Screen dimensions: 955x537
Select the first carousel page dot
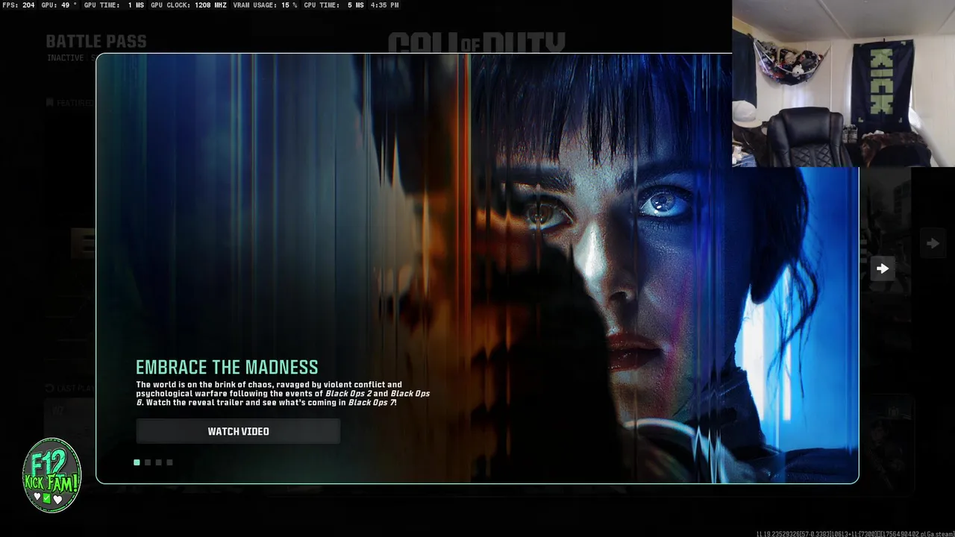(x=137, y=462)
